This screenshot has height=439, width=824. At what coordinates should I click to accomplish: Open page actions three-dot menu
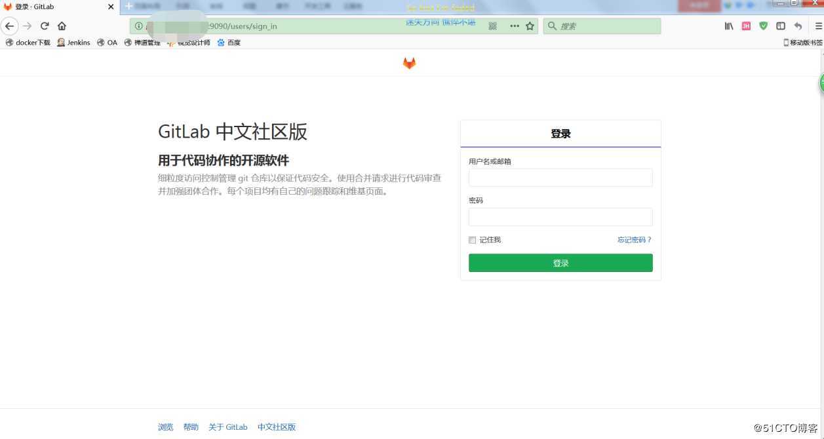click(515, 26)
